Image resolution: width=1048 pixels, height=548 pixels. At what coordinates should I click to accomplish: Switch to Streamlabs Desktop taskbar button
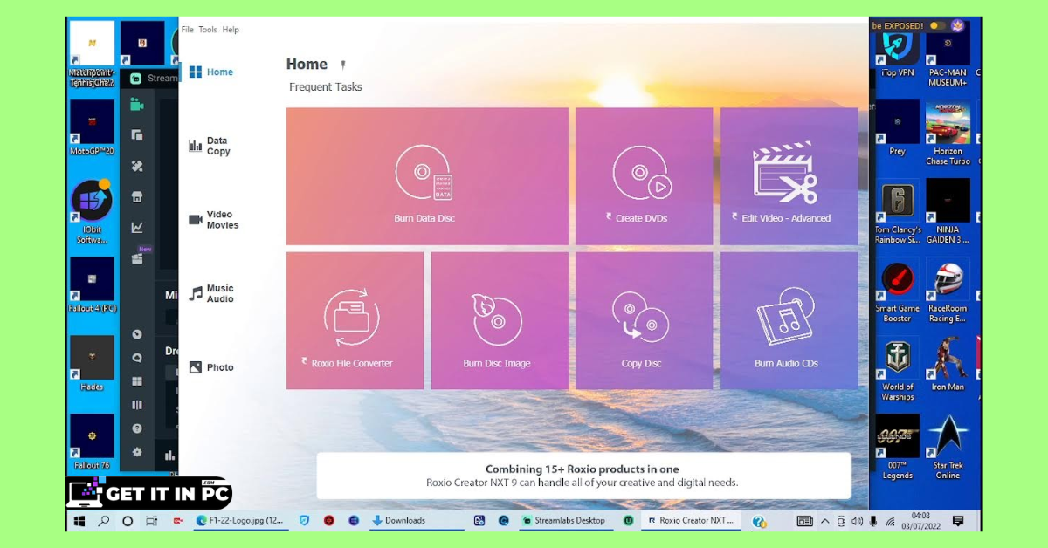coord(564,521)
